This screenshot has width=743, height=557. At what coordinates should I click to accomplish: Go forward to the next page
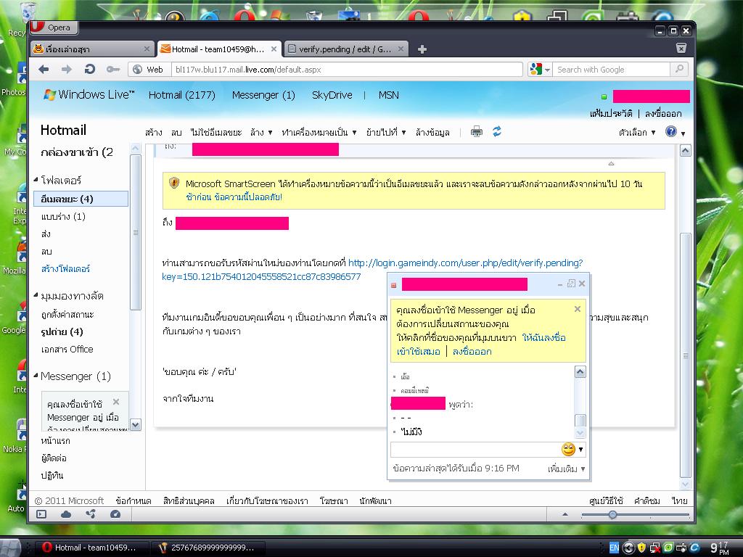(x=67, y=70)
